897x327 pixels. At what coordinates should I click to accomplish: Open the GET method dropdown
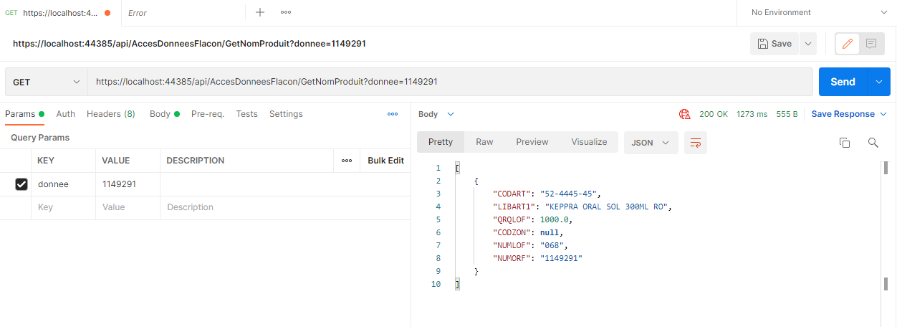(x=47, y=82)
